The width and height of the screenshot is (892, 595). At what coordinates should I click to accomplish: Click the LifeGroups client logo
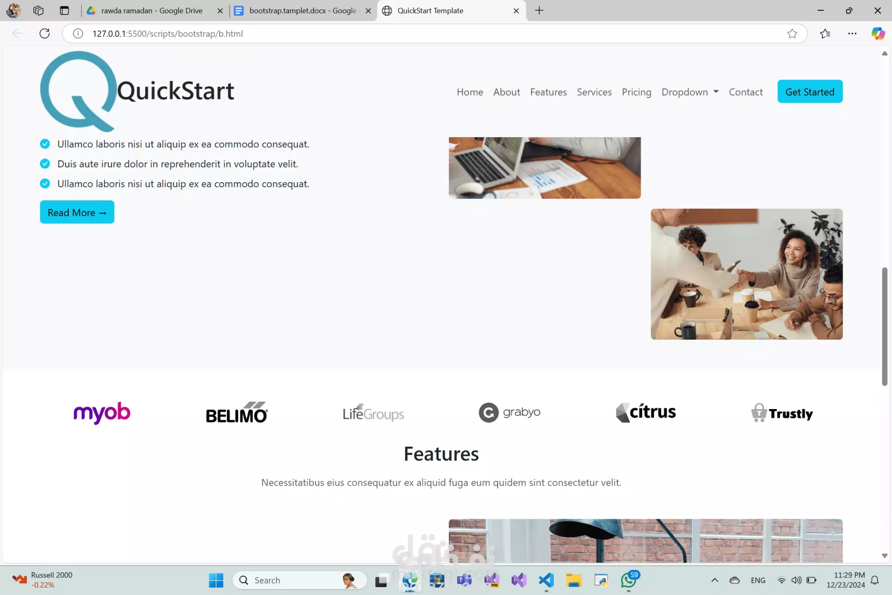373,413
